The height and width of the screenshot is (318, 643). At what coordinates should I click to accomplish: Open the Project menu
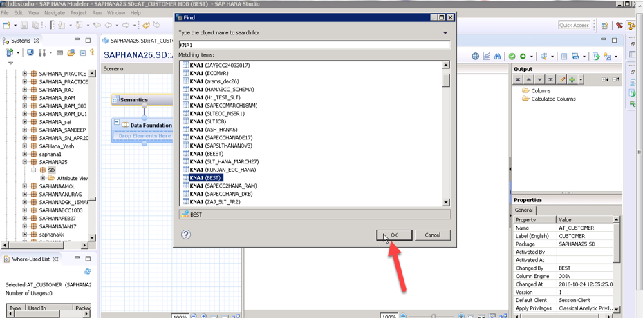point(78,12)
